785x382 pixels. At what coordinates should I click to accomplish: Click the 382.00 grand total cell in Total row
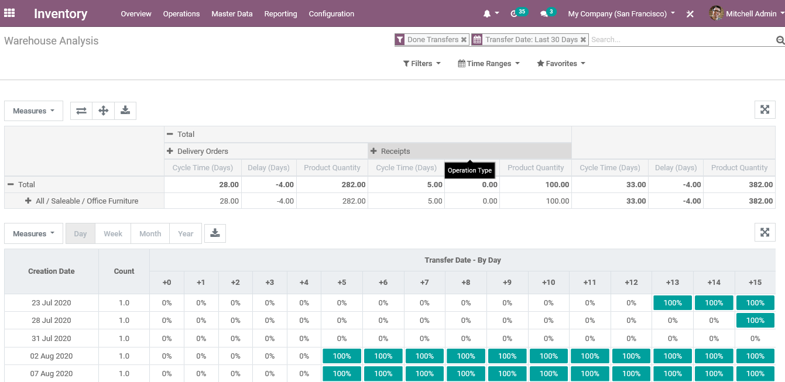tap(739, 184)
